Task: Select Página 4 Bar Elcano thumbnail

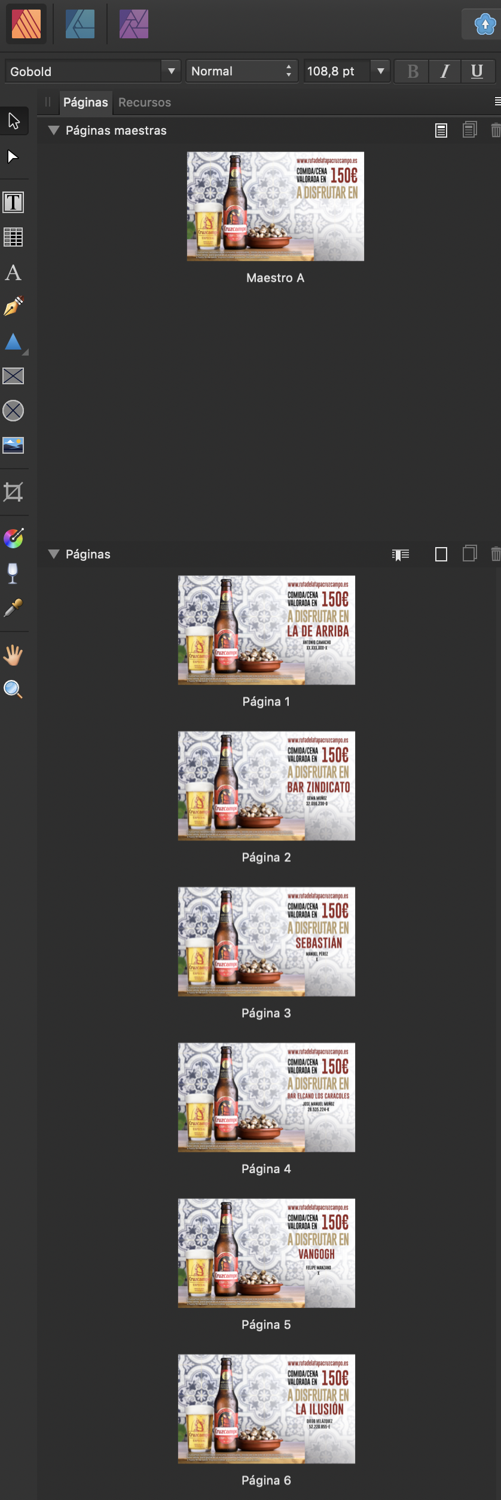Action: click(267, 1097)
